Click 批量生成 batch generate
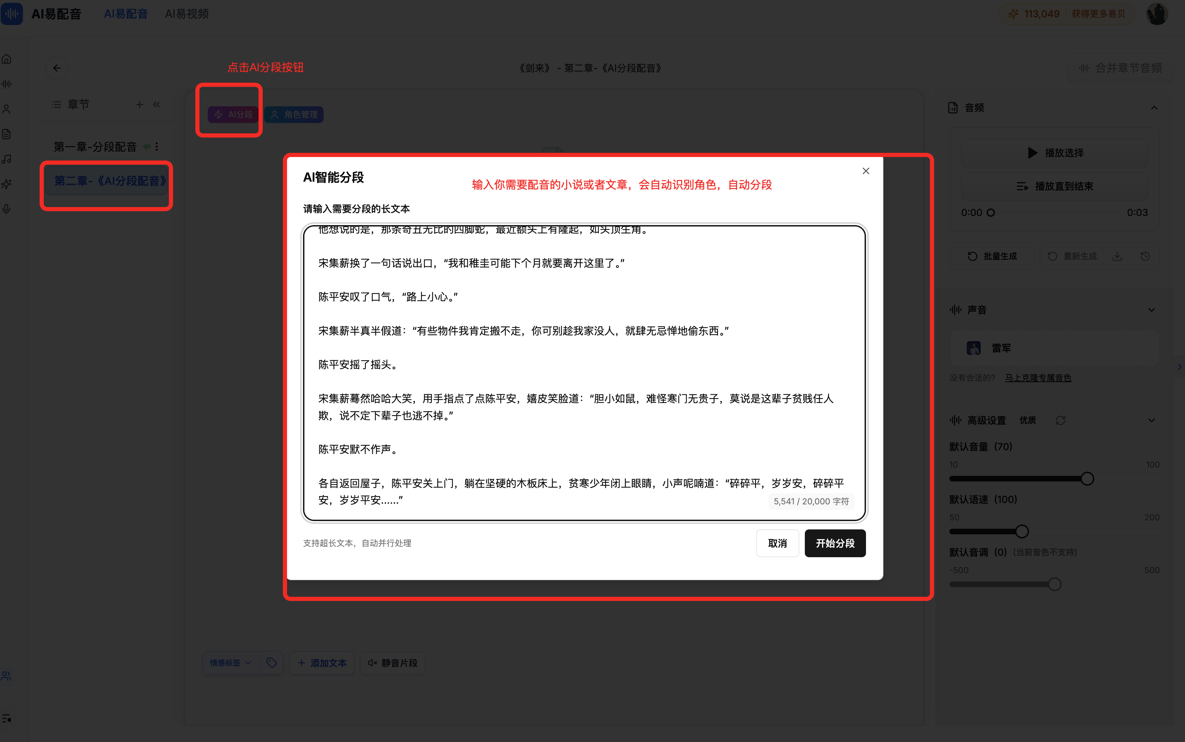Screen dimensions: 1185x742 tap(992, 256)
